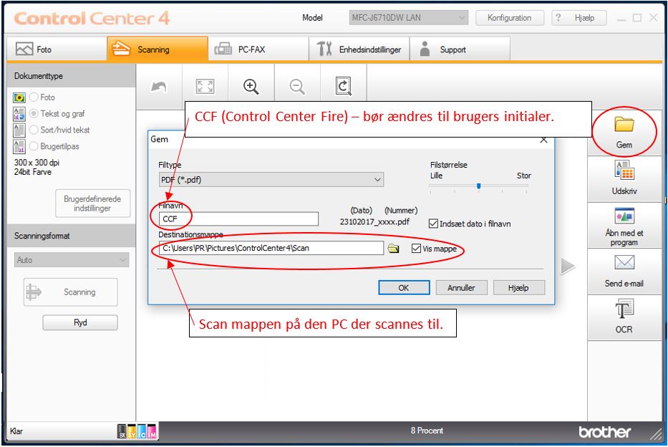Click the '8 Procent' status text
The width and height of the screenshot is (668, 447).
coord(427,431)
